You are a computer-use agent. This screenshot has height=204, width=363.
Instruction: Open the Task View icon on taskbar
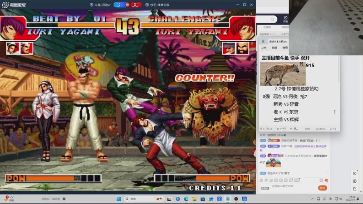169,199
